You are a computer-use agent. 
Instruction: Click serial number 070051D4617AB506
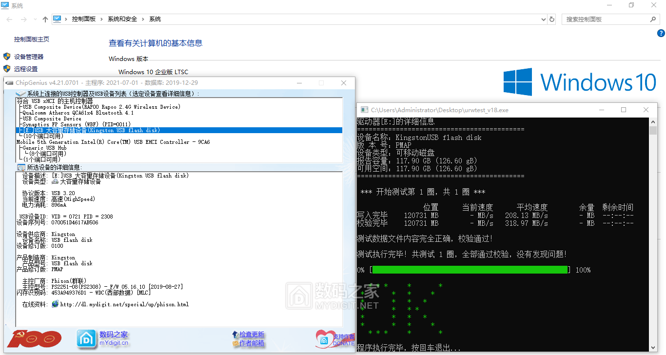coord(75,222)
